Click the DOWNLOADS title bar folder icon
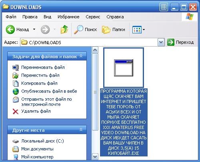 (x=6, y=7)
